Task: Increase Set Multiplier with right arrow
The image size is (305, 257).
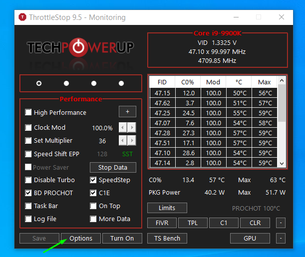Action: click(x=132, y=140)
